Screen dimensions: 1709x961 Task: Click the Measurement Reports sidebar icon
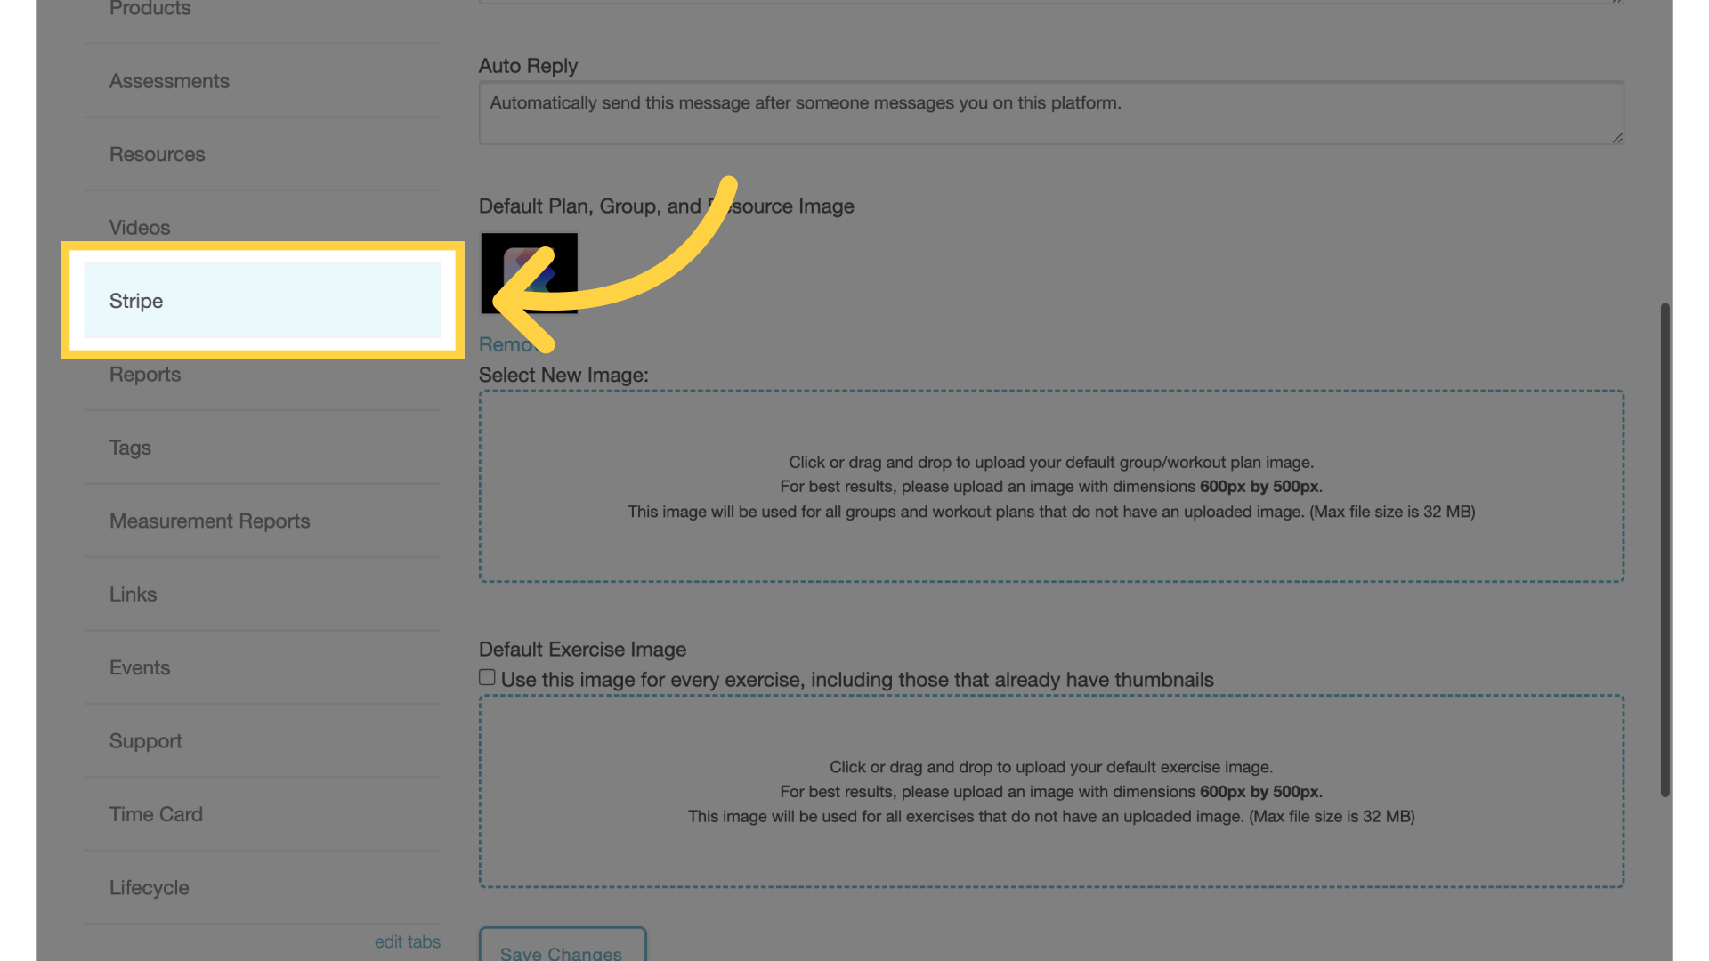[x=209, y=521]
